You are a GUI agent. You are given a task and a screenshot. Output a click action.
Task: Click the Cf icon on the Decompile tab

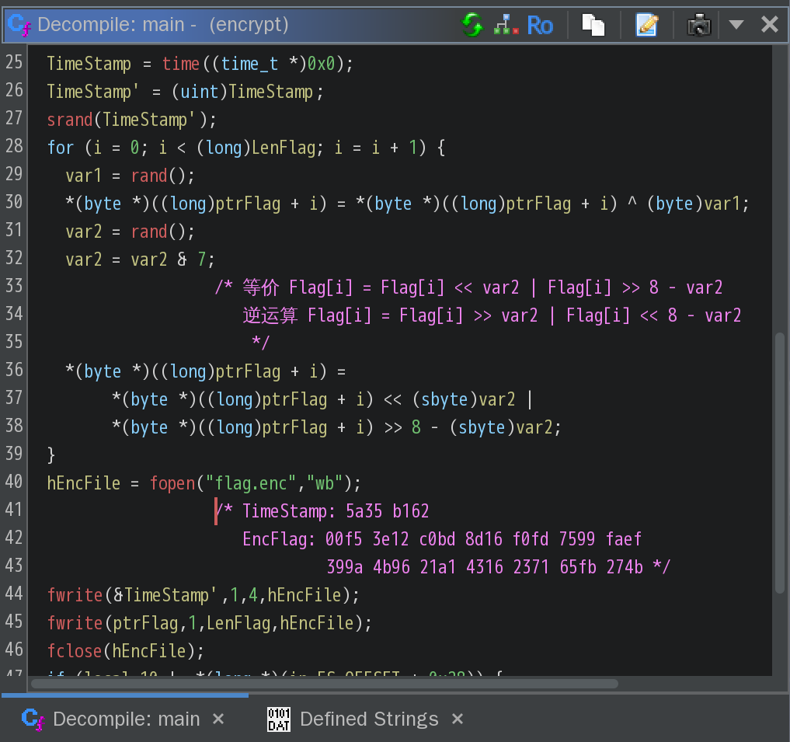32,719
